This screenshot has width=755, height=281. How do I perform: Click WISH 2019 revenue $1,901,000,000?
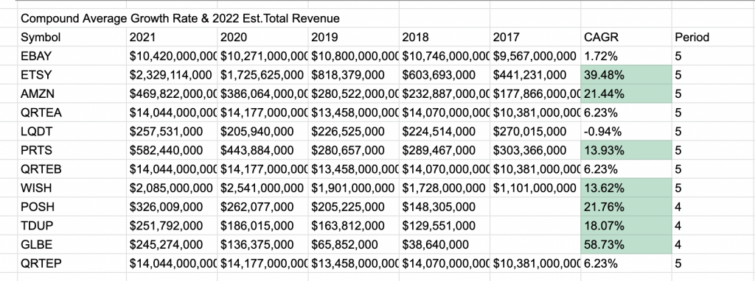coord(354,188)
